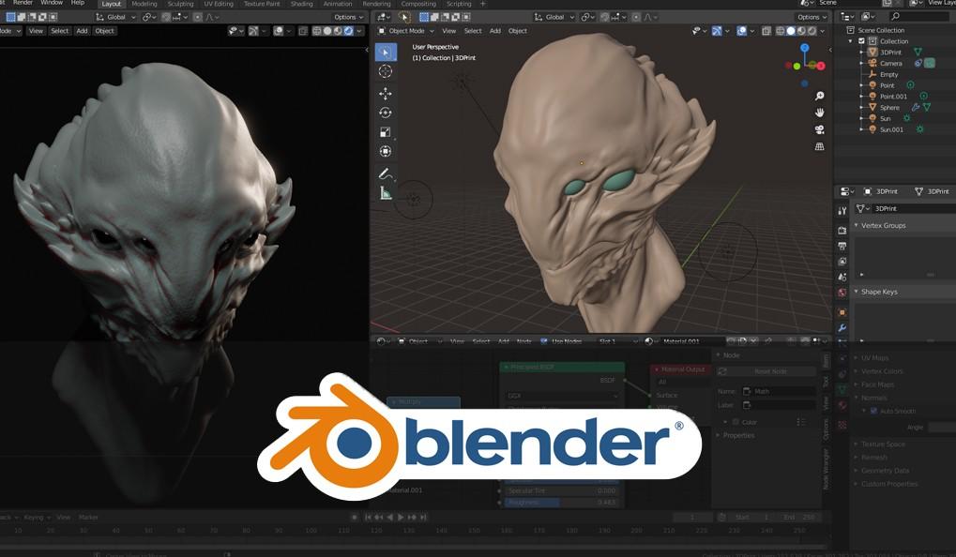Image resolution: width=956 pixels, height=557 pixels.
Task: Click blue Z axis on navigation gizmo
Action: click(805, 48)
